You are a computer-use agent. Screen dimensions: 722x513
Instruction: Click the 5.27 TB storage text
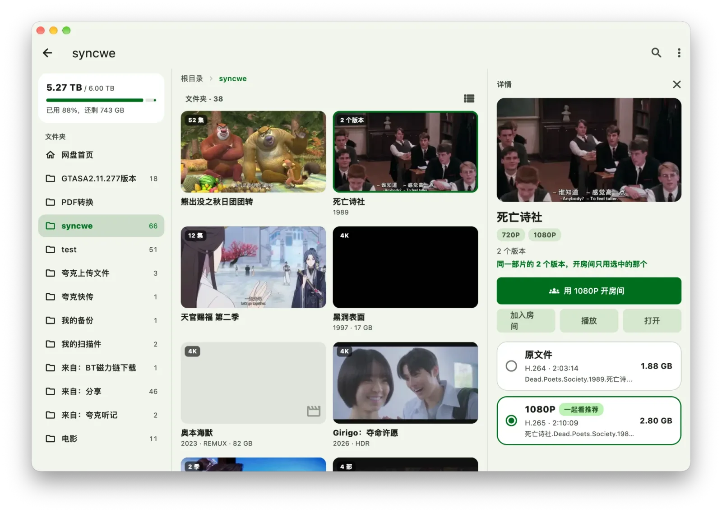pyautogui.click(x=64, y=88)
